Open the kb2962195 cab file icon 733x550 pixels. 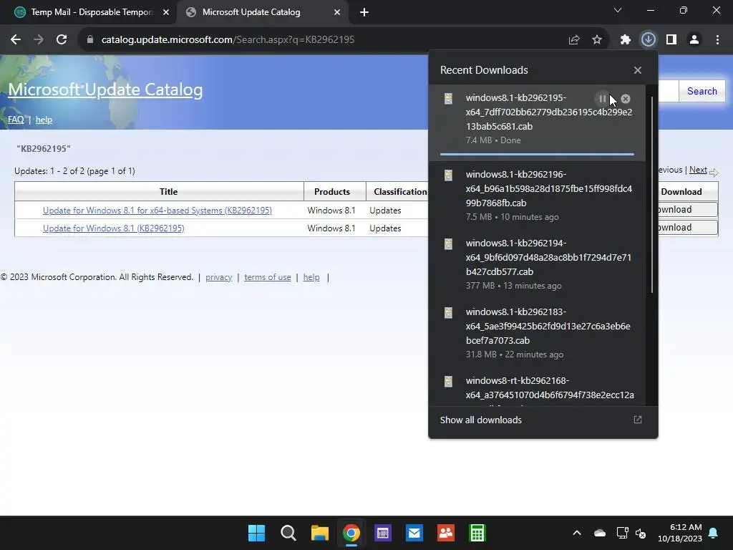click(x=448, y=99)
